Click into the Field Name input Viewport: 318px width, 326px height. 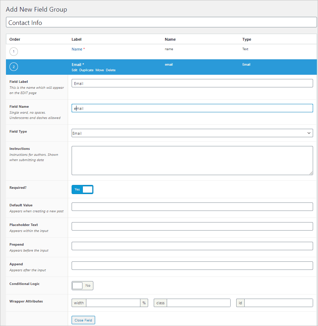click(x=192, y=108)
